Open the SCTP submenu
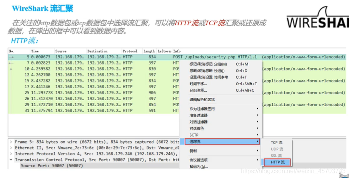 221,135
